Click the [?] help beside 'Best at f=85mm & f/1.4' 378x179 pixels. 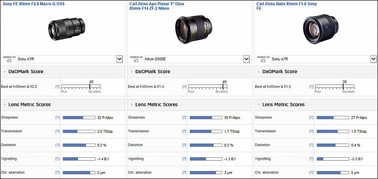184,86
